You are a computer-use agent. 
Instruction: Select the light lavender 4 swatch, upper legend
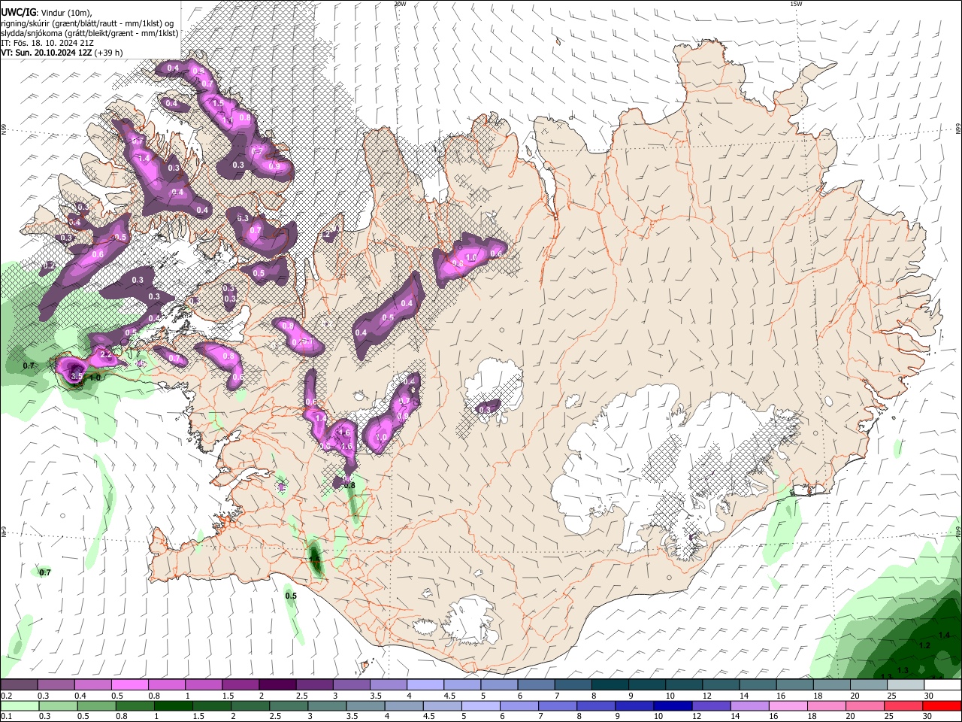425,684
